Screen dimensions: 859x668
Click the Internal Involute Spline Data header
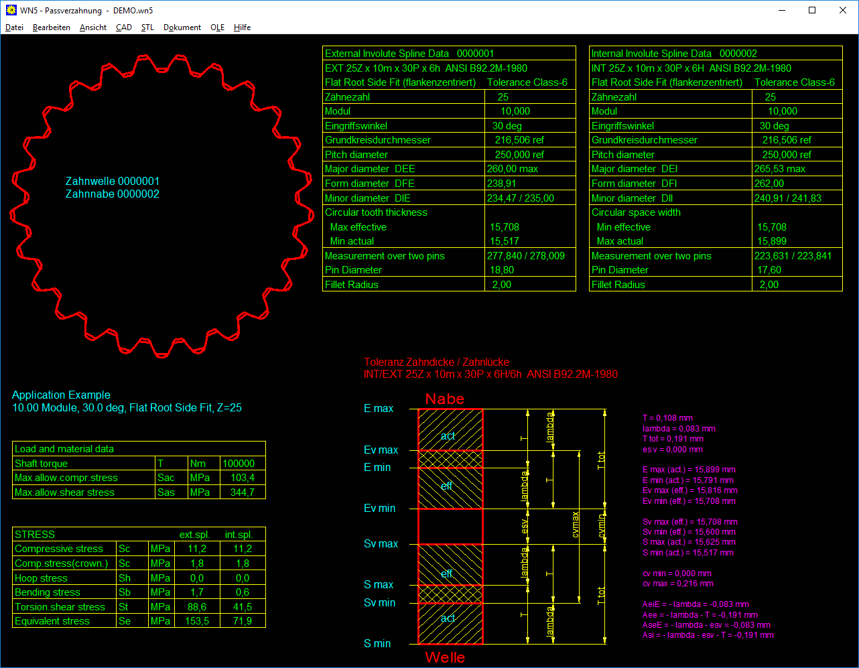click(x=674, y=54)
